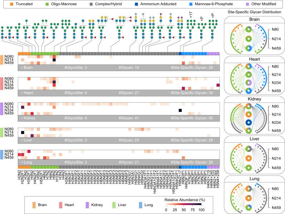The height and width of the screenshot is (214, 285).
Task: Select the purple Heart N334 donut chart
Action: (x=249, y=83)
